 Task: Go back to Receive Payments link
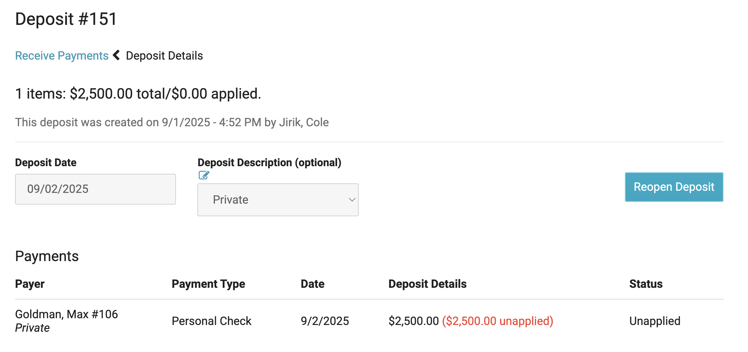click(62, 56)
